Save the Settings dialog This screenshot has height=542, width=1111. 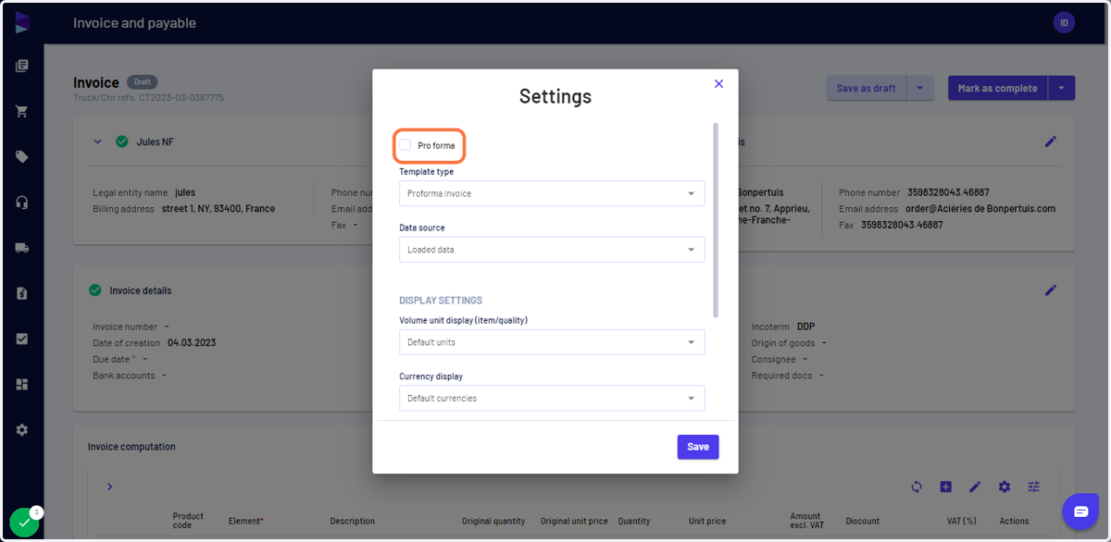click(698, 447)
